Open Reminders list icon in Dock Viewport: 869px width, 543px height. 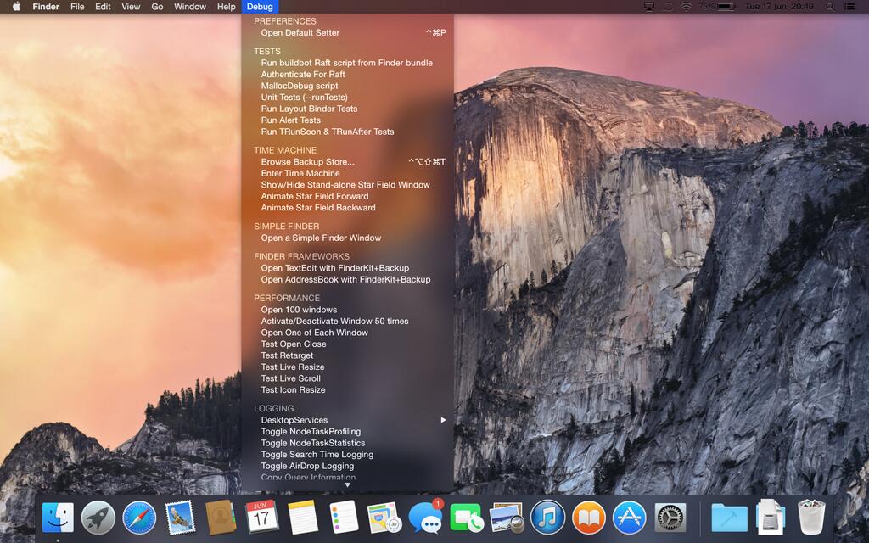pyautogui.click(x=344, y=518)
